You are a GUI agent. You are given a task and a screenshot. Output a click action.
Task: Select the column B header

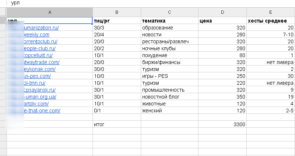(116, 12)
